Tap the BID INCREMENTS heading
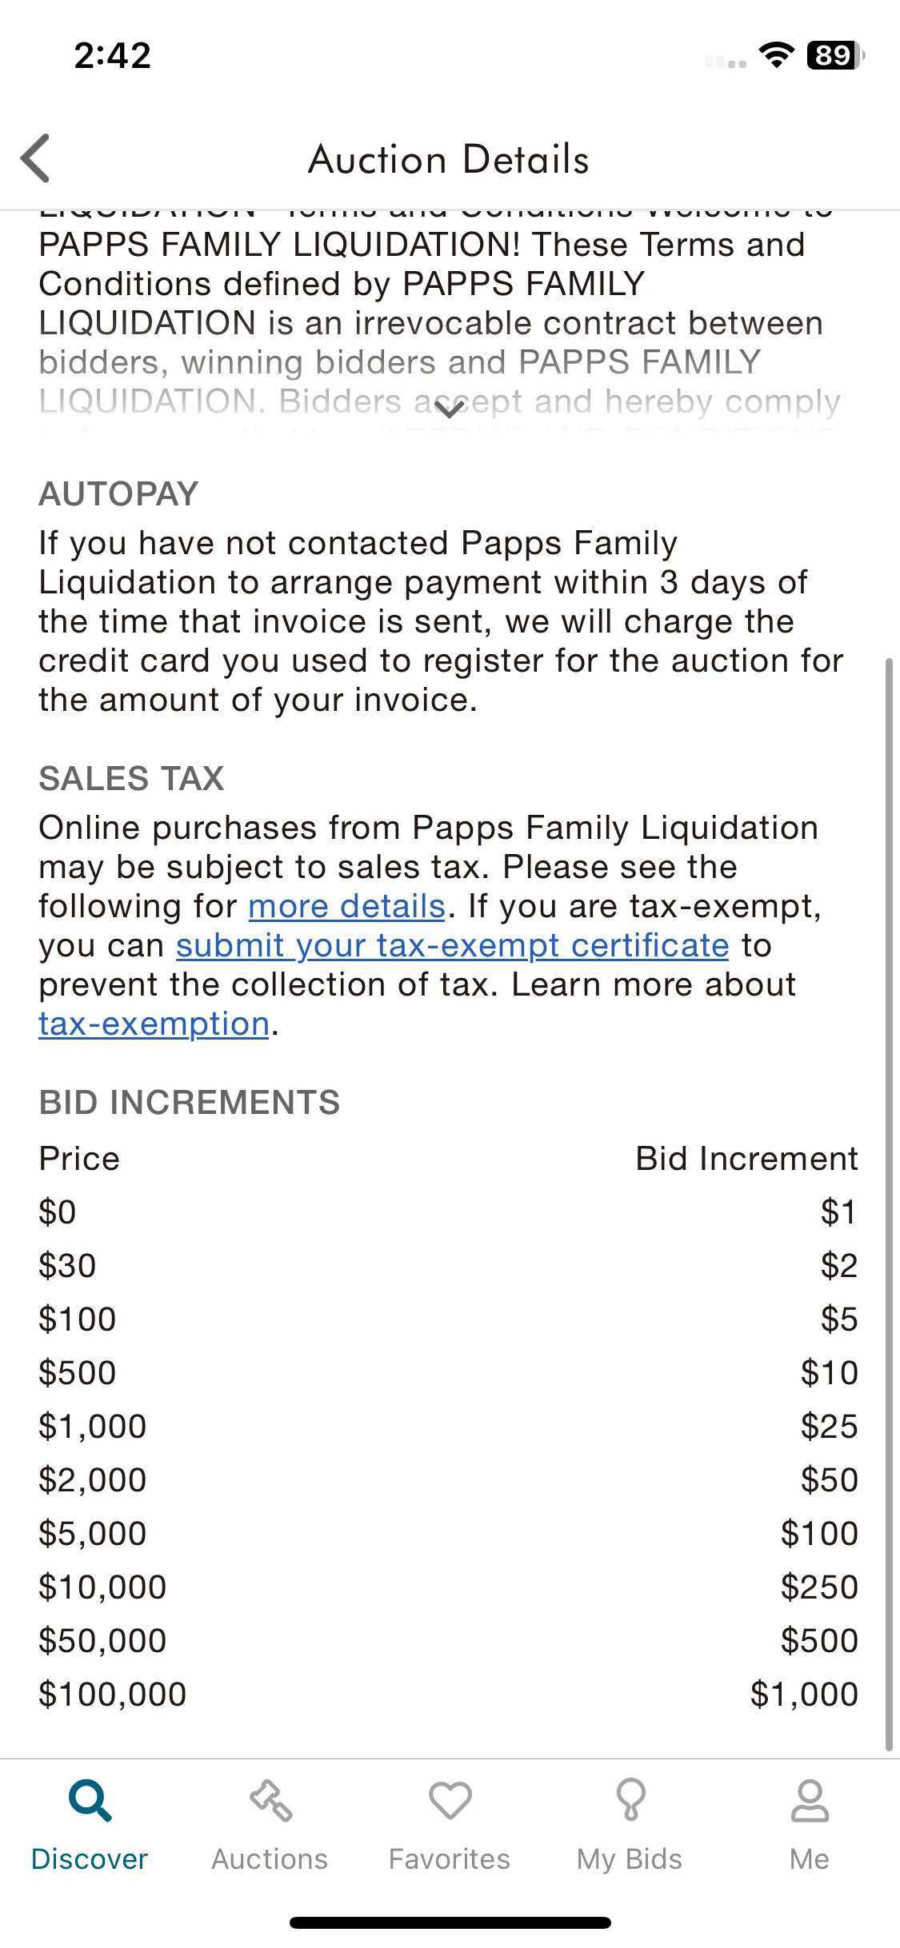The width and height of the screenshot is (900, 1948). pos(190,1102)
